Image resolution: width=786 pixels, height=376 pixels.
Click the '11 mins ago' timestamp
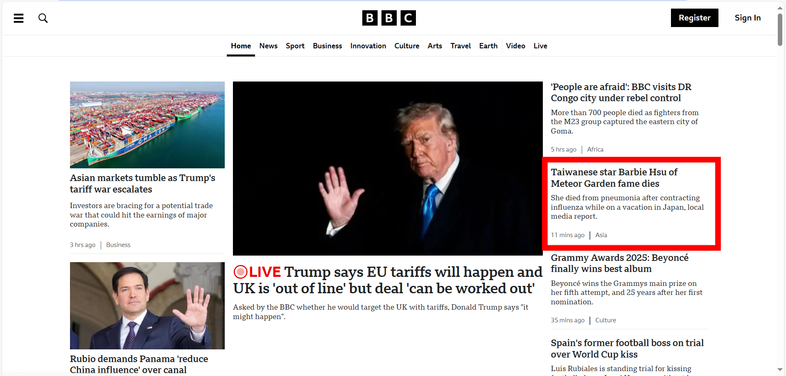[567, 235]
